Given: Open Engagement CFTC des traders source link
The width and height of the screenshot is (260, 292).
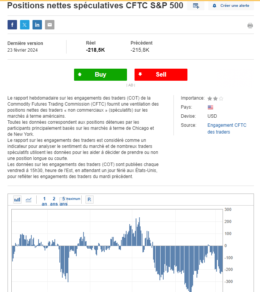Looking at the screenshot, I should click(x=227, y=129).
